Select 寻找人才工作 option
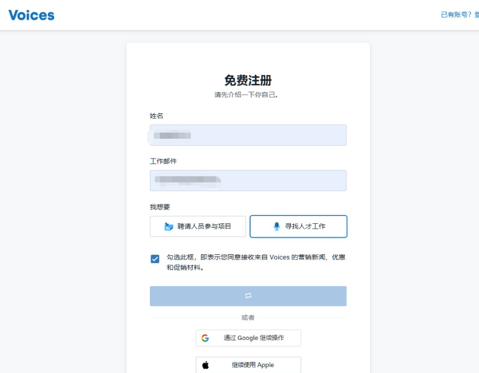The height and width of the screenshot is (373, 479). pos(299,226)
